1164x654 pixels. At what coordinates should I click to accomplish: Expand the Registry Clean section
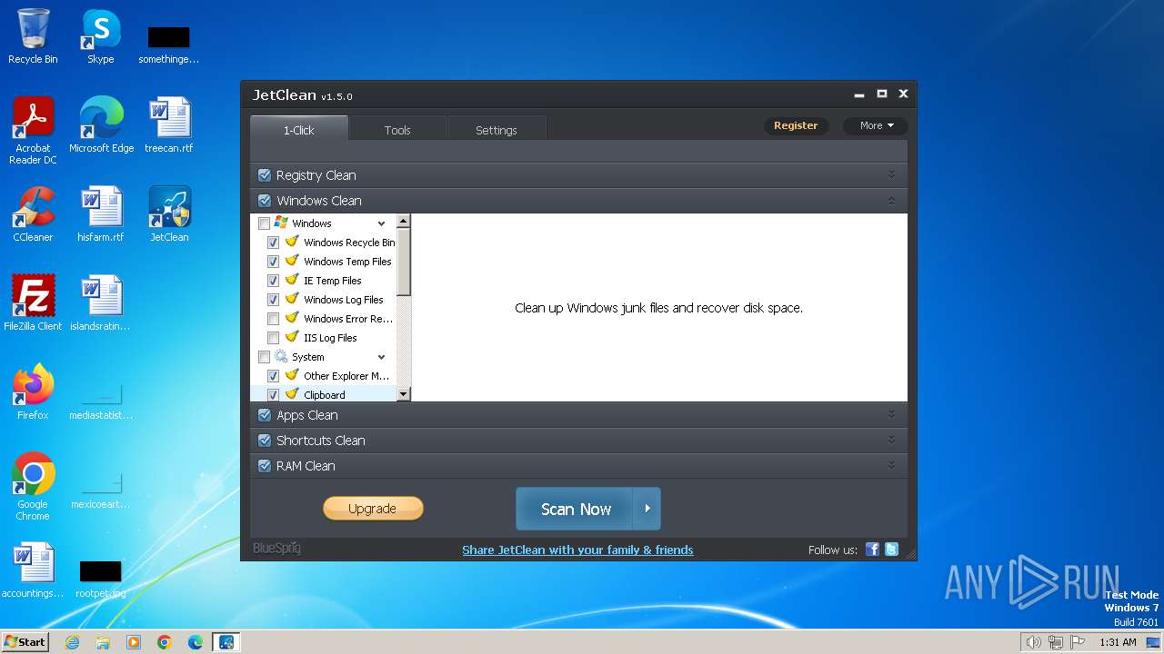(891, 175)
